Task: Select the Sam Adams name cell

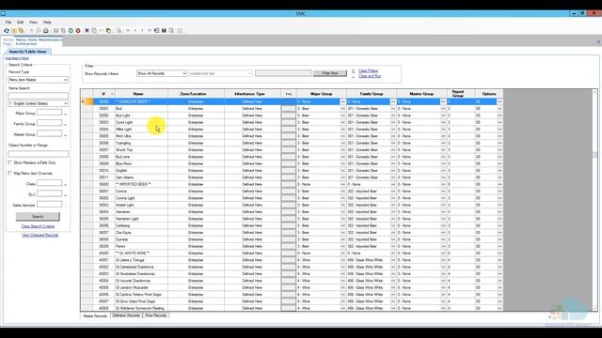Action: pos(141,177)
